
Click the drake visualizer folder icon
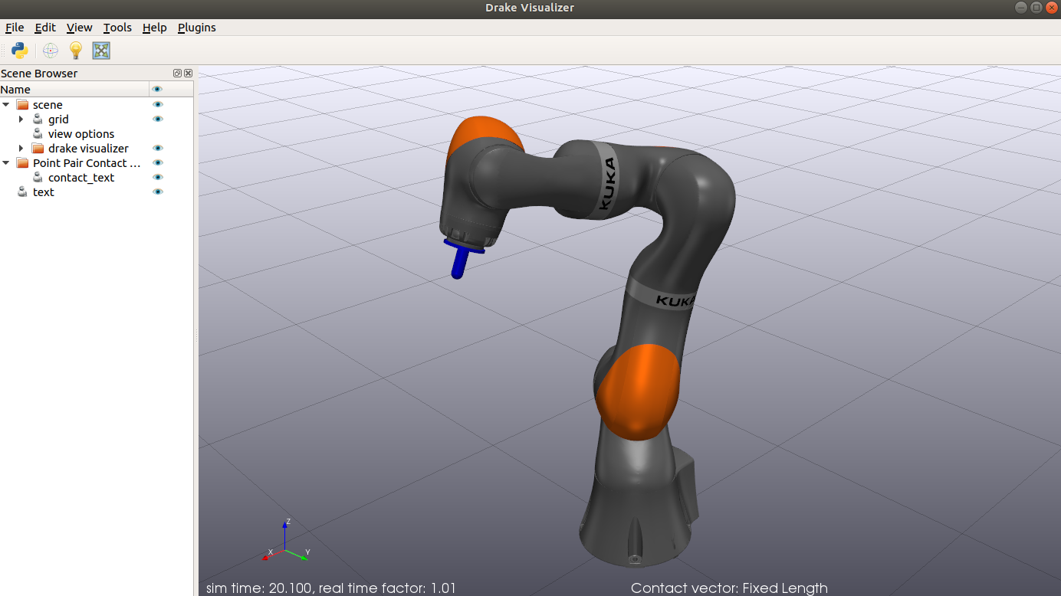[38, 149]
